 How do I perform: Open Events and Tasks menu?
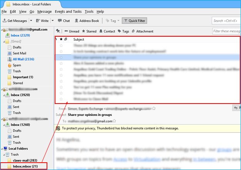point(68,12)
